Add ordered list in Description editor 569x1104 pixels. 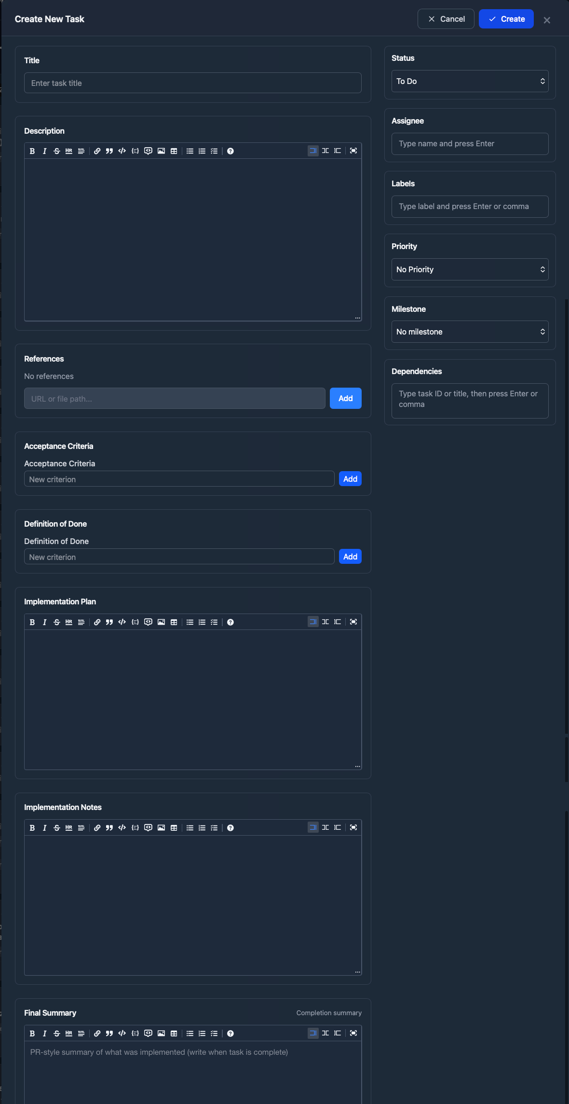point(202,151)
